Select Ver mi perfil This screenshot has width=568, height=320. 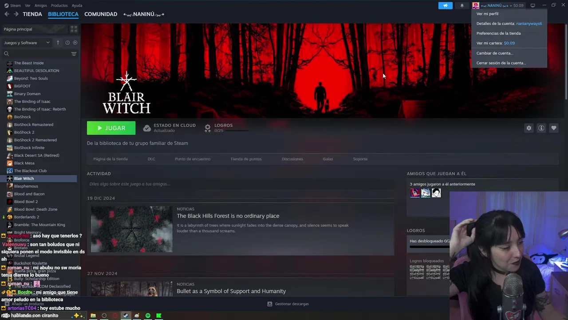coord(487,14)
